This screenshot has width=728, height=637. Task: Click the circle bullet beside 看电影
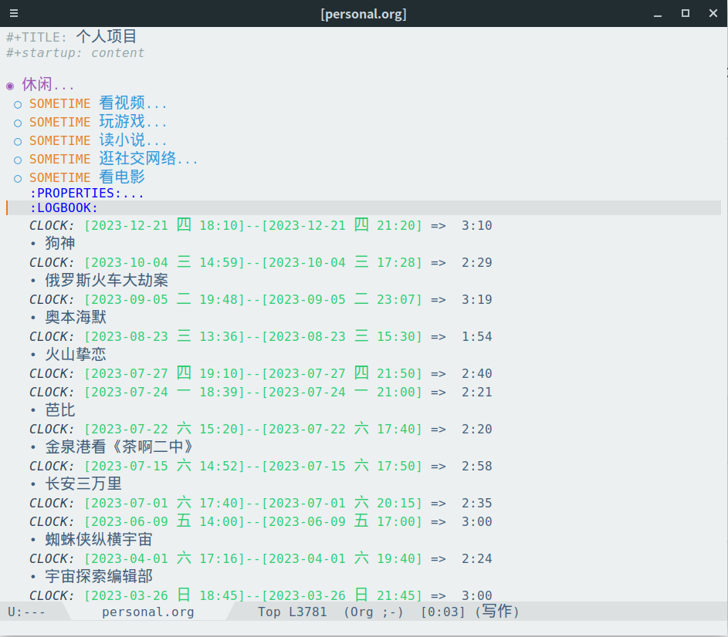tap(18, 179)
